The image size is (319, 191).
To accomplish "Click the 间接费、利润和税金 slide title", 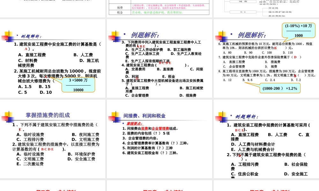I will 145,116.
